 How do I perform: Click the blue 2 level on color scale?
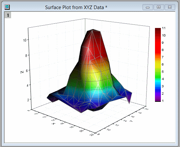(x=158, y=94)
